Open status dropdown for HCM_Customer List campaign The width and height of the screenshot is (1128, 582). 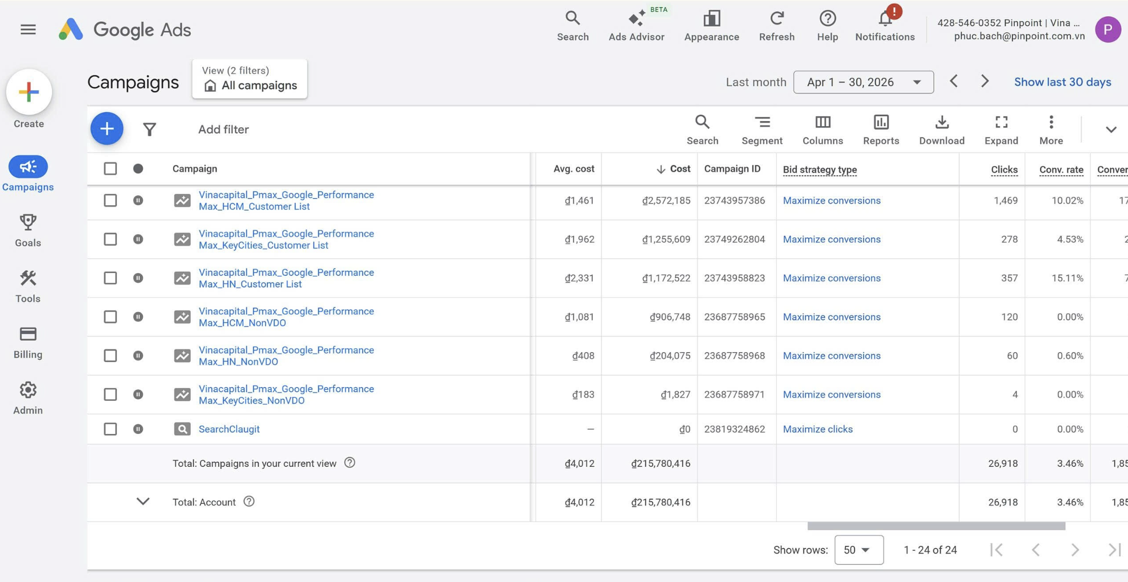click(138, 200)
